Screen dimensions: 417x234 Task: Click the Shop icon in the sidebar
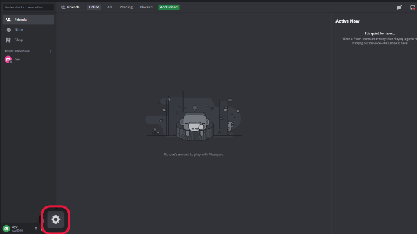tap(8, 40)
